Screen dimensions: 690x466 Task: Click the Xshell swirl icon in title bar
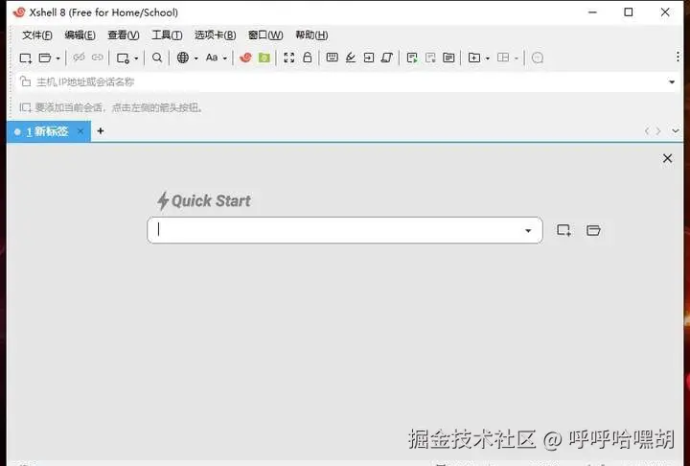pyautogui.click(x=19, y=12)
